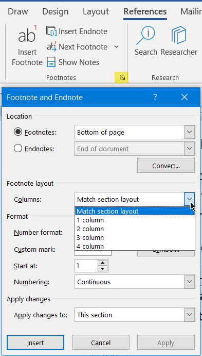Select the Footnotes radio button
The height and width of the screenshot is (356, 202).
pos(18,132)
